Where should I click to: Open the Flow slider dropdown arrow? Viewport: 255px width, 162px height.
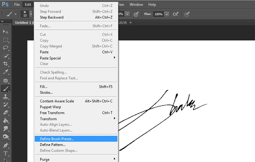tap(167, 14)
